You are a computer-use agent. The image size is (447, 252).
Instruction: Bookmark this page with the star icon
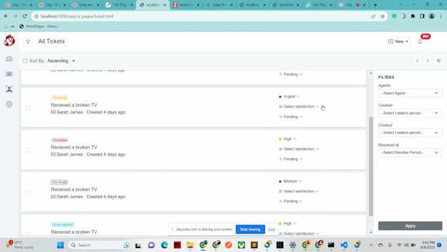[x=383, y=16]
